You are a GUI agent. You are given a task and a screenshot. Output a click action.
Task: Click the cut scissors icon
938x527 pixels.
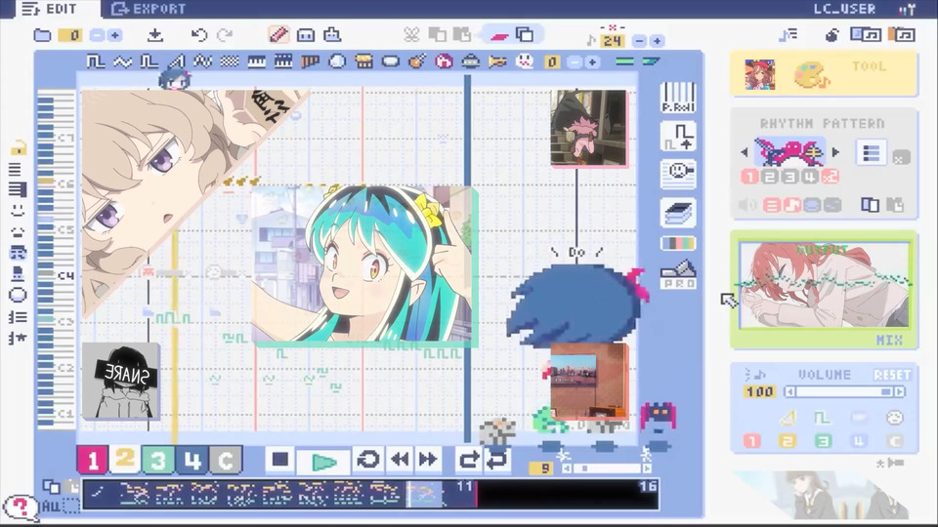coord(411,35)
